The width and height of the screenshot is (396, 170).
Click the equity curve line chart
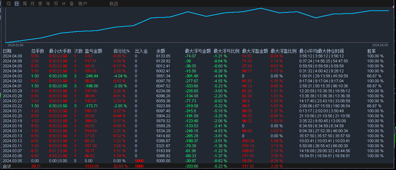point(198,25)
